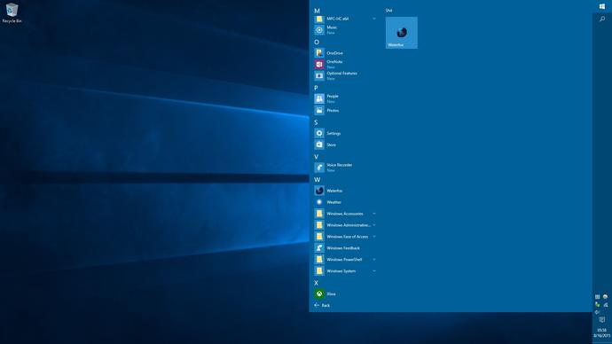Launch Waterfox from the W section list
Viewport: 612px width, 344px height.
pos(345,191)
